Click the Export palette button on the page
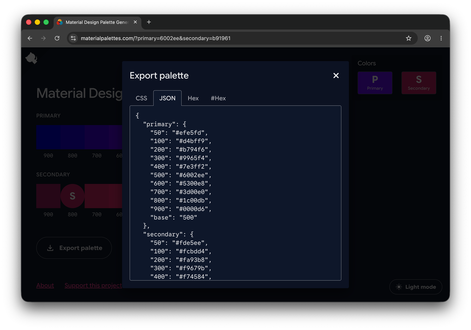 (x=74, y=248)
